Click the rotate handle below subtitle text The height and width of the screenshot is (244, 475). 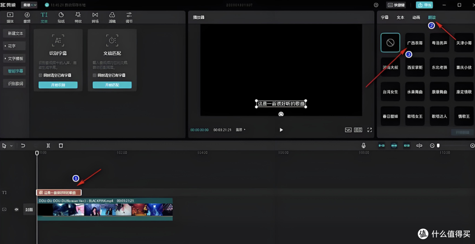(x=281, y=114)
